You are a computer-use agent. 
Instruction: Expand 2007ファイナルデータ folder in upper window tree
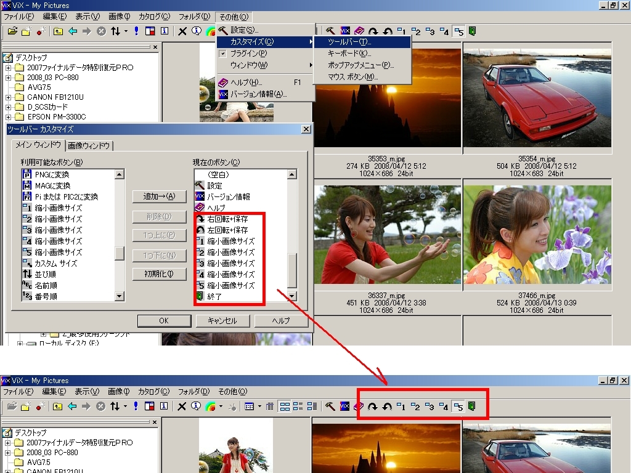click(x=9, y=68)
